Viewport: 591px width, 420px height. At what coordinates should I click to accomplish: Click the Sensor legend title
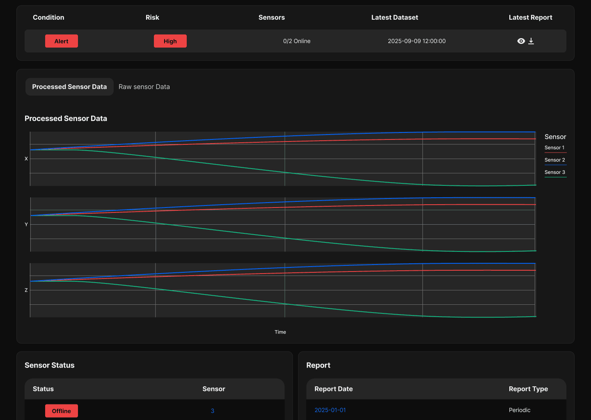tap(555, 137)
